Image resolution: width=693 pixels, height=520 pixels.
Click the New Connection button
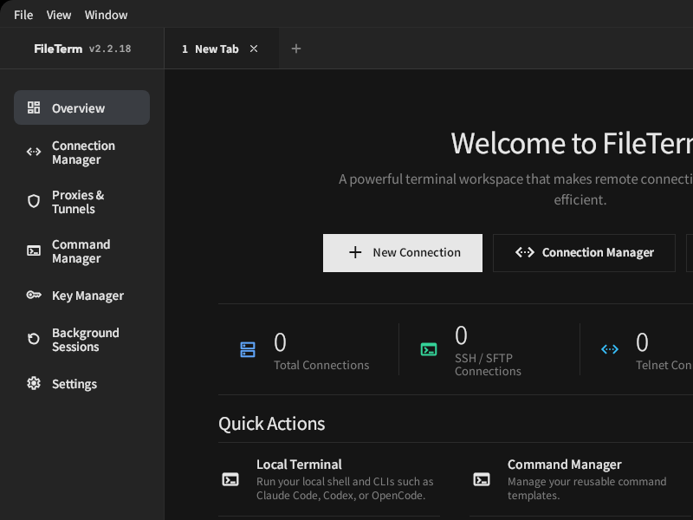click(403, 253)
